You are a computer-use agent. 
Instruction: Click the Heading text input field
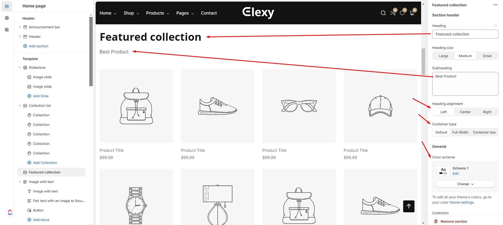point(465,34)
